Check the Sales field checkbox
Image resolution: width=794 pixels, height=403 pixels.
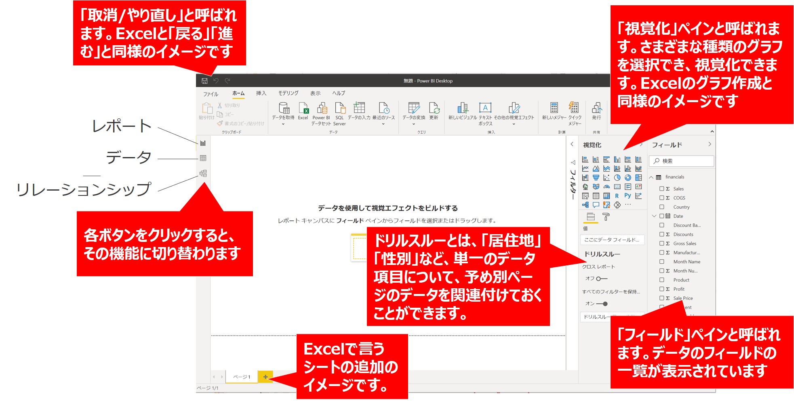[x=662, y=189]
